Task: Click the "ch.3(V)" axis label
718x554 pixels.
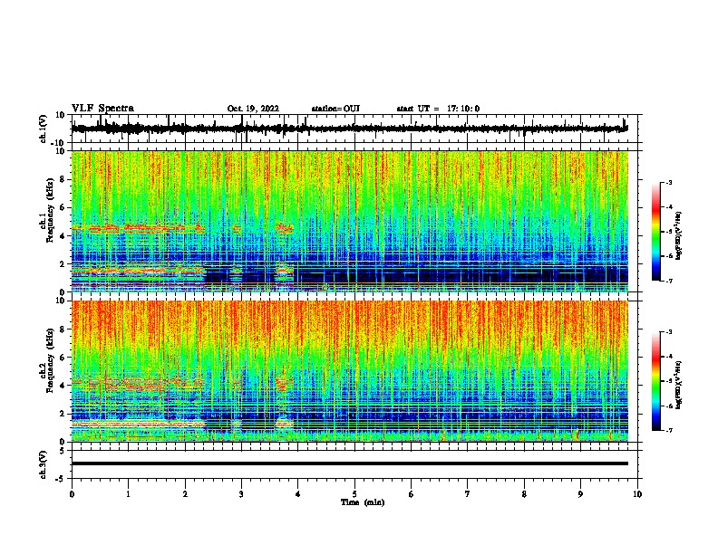Action: coord(44,464)
